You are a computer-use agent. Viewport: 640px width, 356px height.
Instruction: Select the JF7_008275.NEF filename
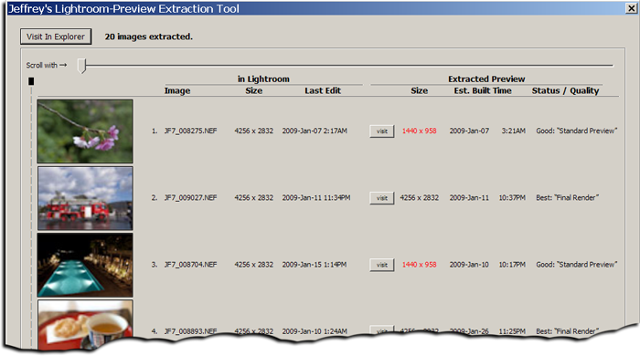(x=190, y=131)
